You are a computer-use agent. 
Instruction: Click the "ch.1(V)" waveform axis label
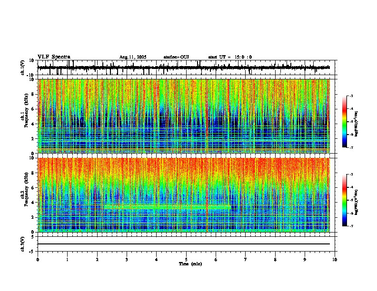click(x=23, y=68)
